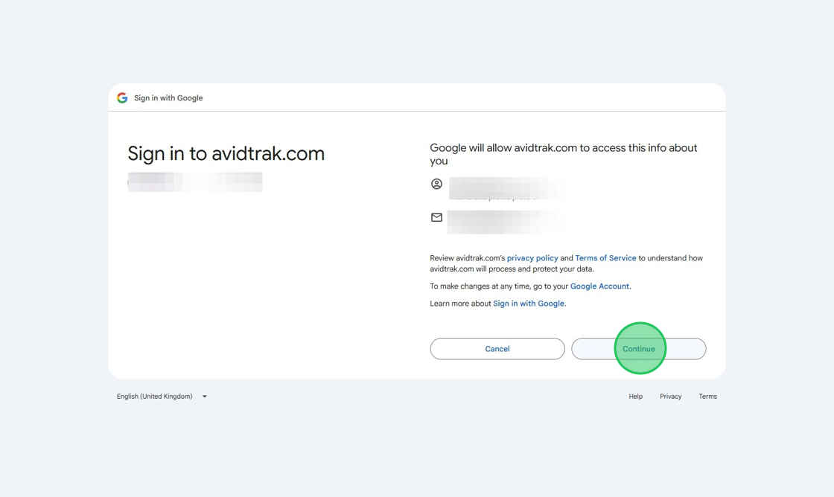
Task: Click the language dropdown arrow
Action: [205, 397]
